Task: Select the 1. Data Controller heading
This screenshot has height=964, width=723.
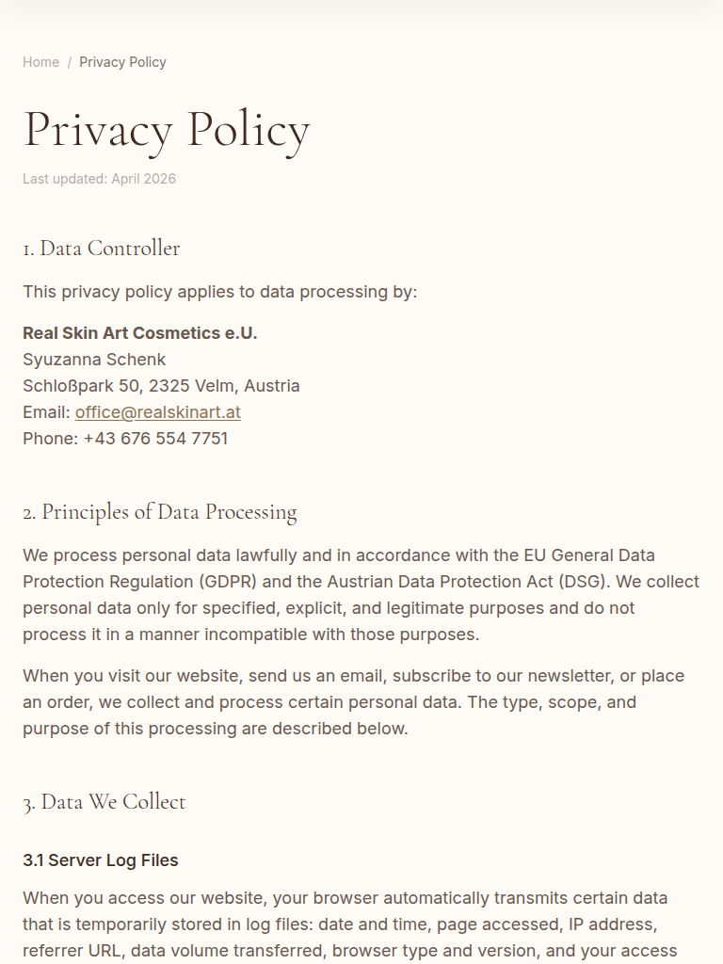Action: [101, 249]
